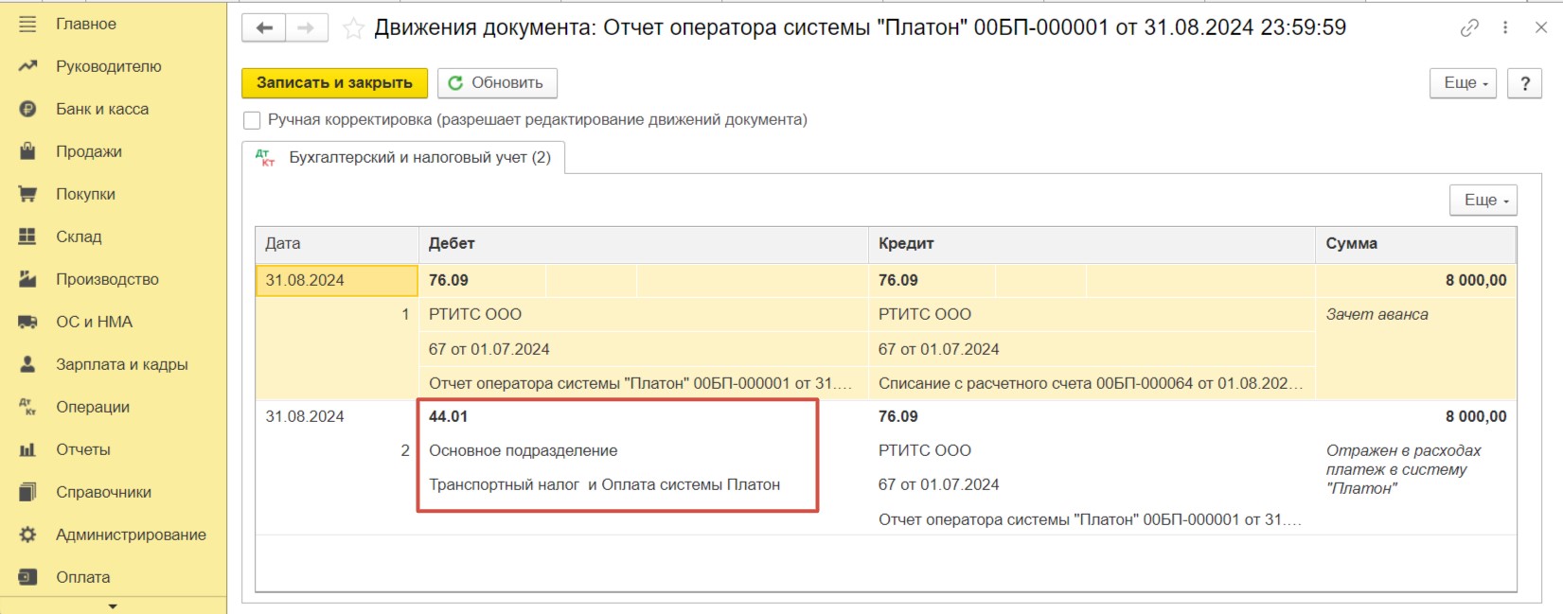Viewport: 1563px width, 614px height.
Task: Select the 44.01 debit account cell
Action: (x=449, y=416)
